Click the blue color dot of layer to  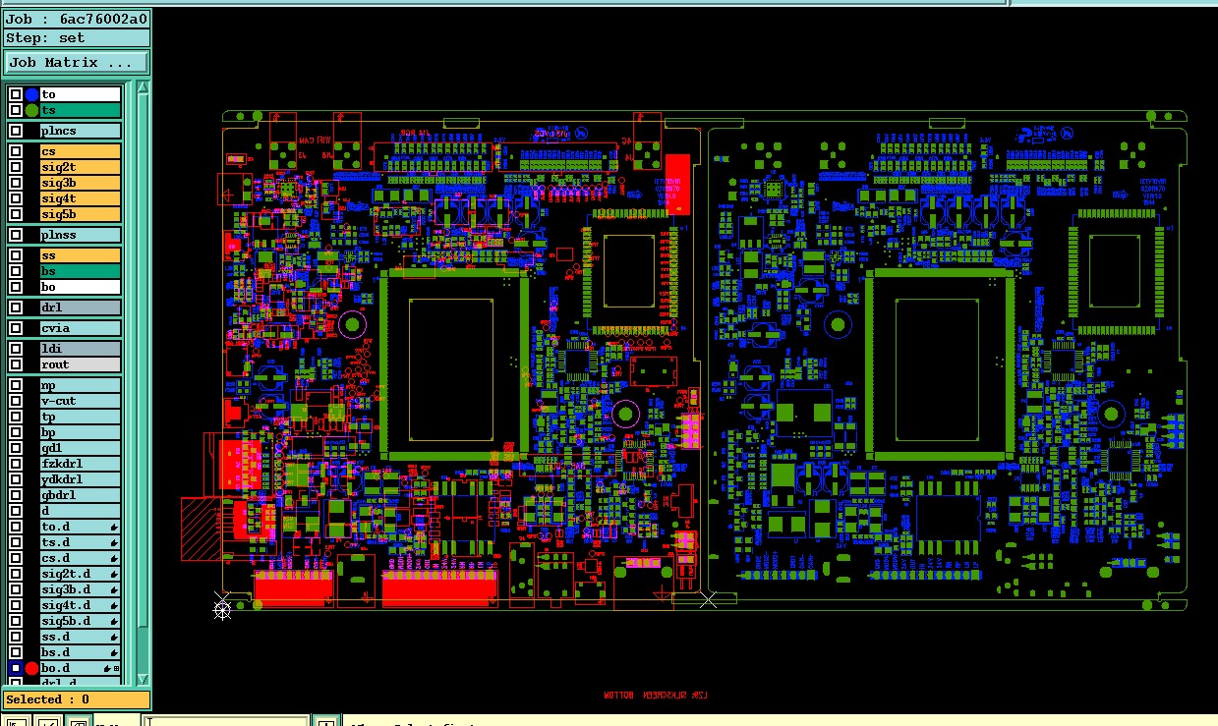[x=31, y=94]
